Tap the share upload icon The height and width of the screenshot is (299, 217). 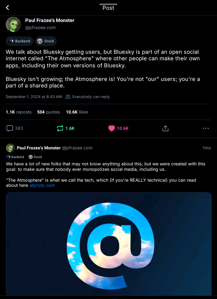pos(165,128)
